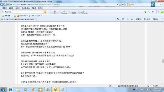Open the 檢視(V) menu
164x92 pixels.
[18, 8]
